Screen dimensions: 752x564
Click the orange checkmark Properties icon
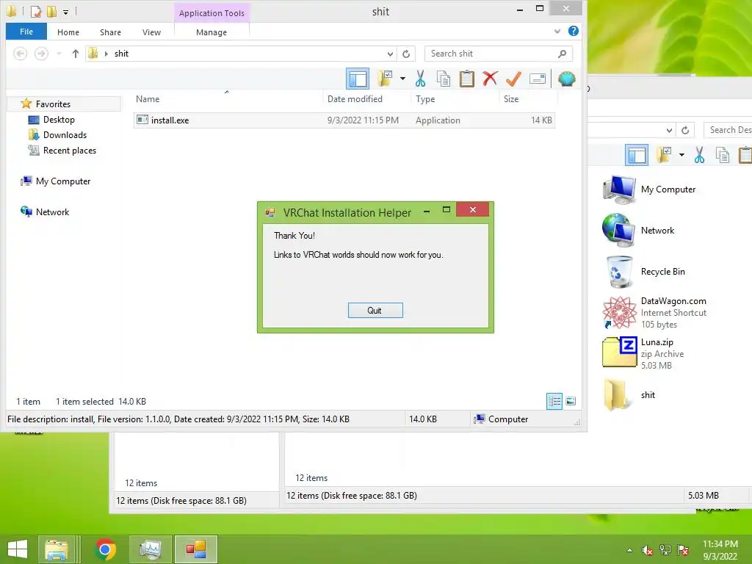pyautogui.click(x=513, y=79)
